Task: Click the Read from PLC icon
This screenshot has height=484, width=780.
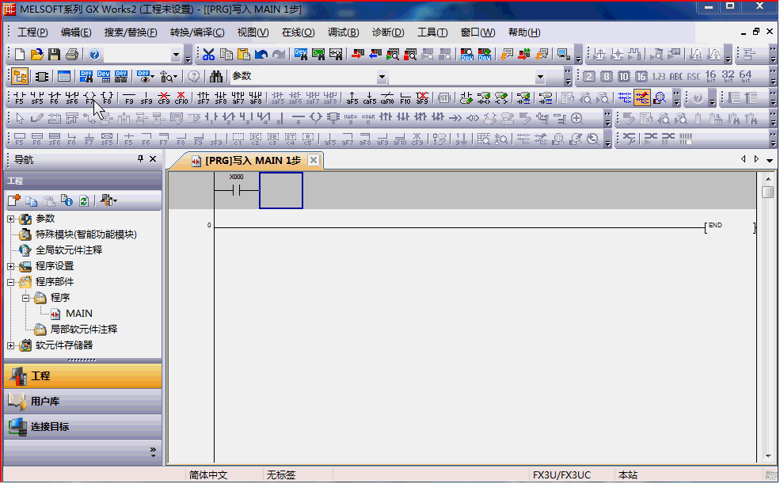Action: [x=375, y=54]
